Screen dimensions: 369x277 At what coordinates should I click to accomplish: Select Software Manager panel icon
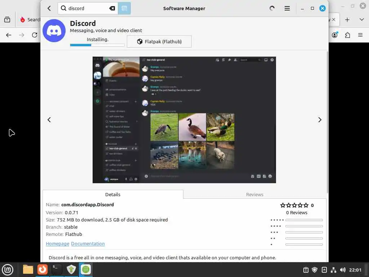86,269
